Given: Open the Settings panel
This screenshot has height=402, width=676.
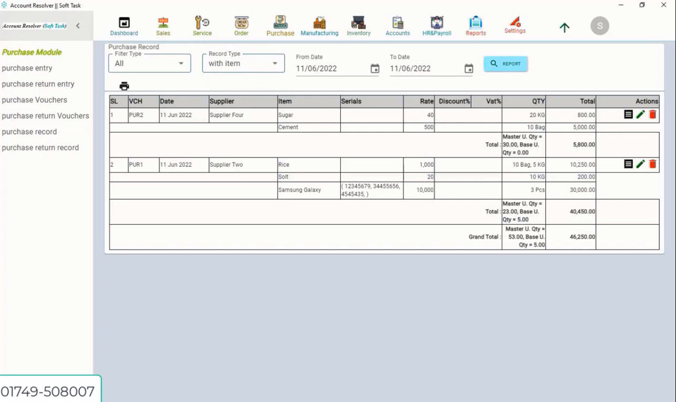Looking at the screenshot, I should click(514, 25).
